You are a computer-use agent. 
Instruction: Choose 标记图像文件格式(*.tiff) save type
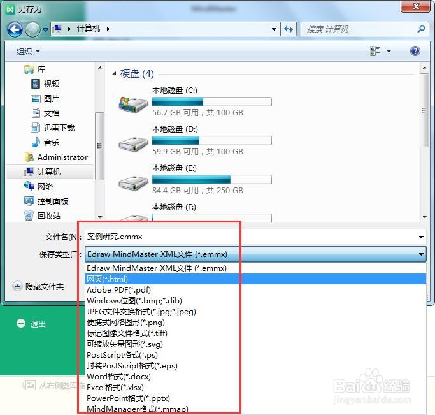255,333
